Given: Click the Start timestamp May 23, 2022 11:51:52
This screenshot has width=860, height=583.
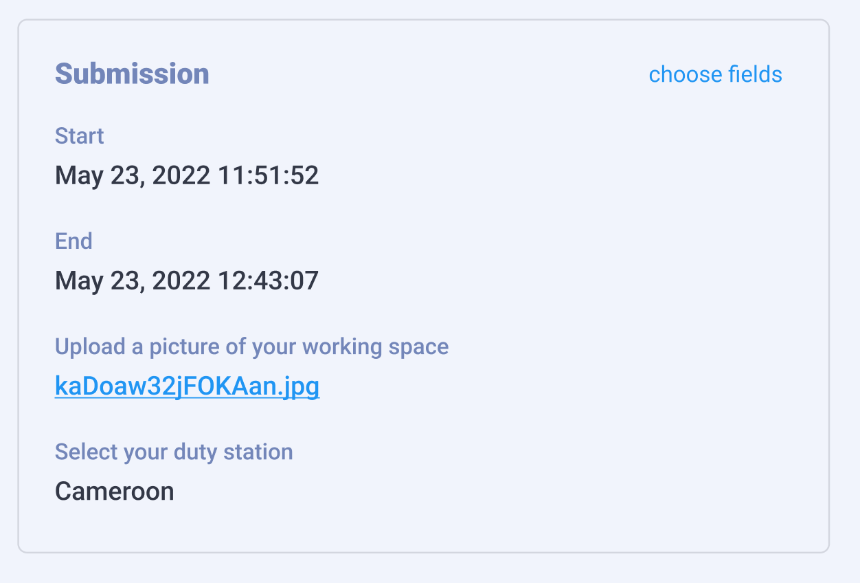Looking at the screenshot, I should coord(187,175).
